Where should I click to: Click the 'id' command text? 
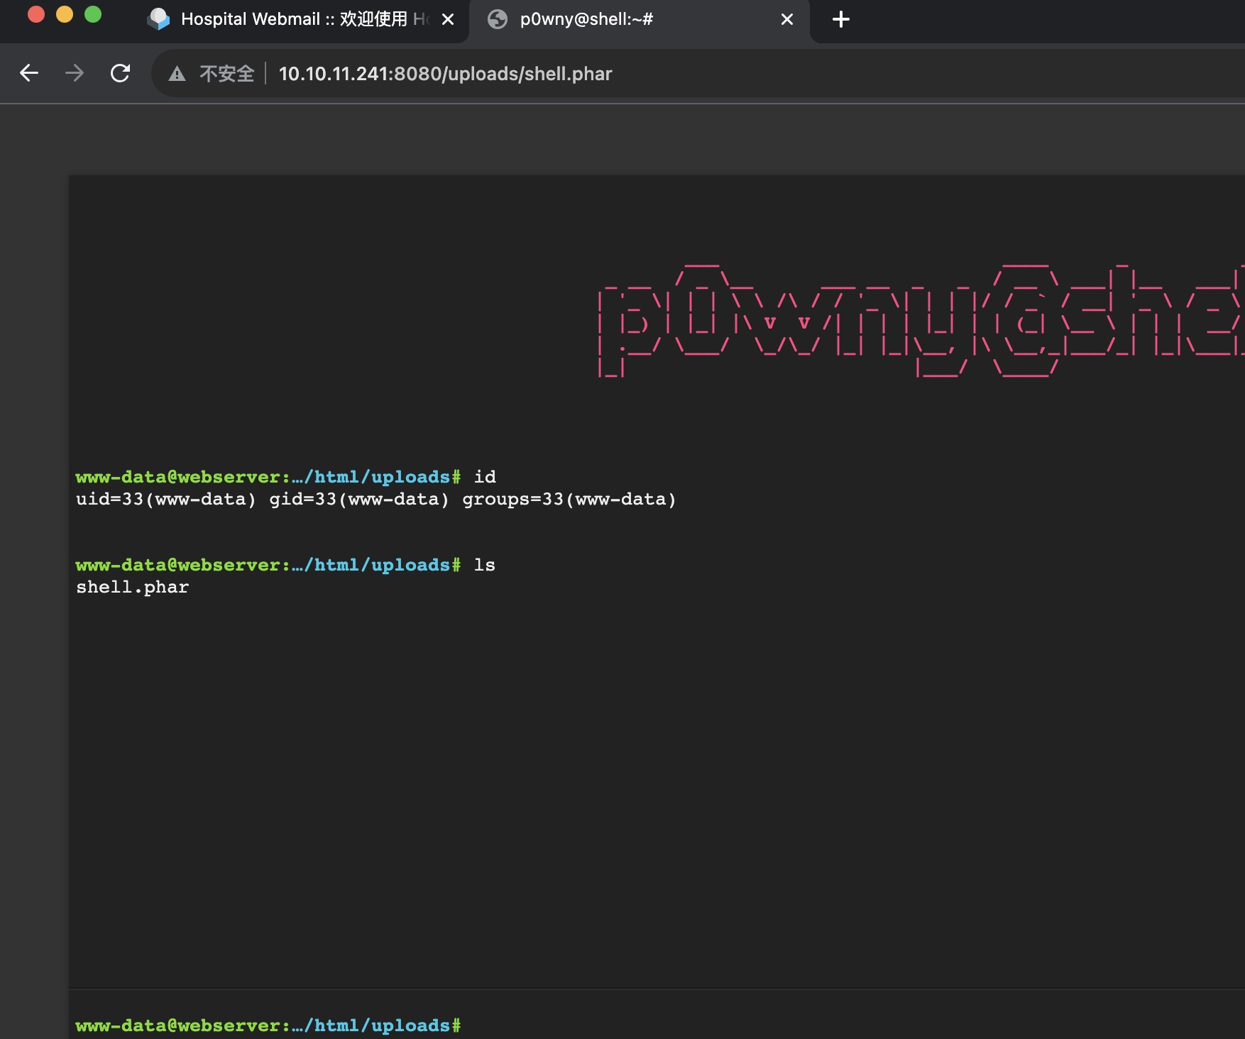pos(485,477)
